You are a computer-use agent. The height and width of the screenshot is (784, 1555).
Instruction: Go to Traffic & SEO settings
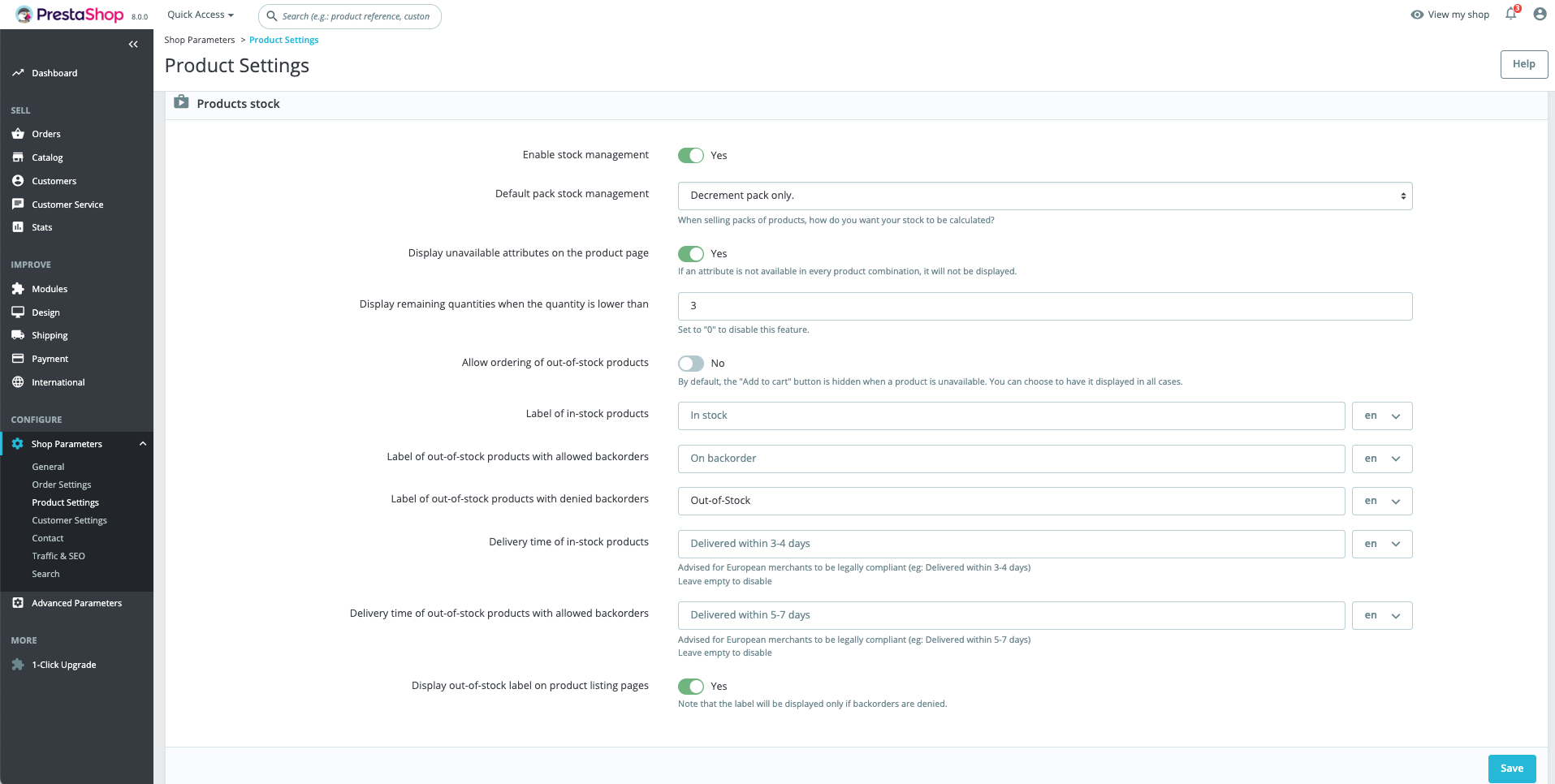tap(58, 556)
